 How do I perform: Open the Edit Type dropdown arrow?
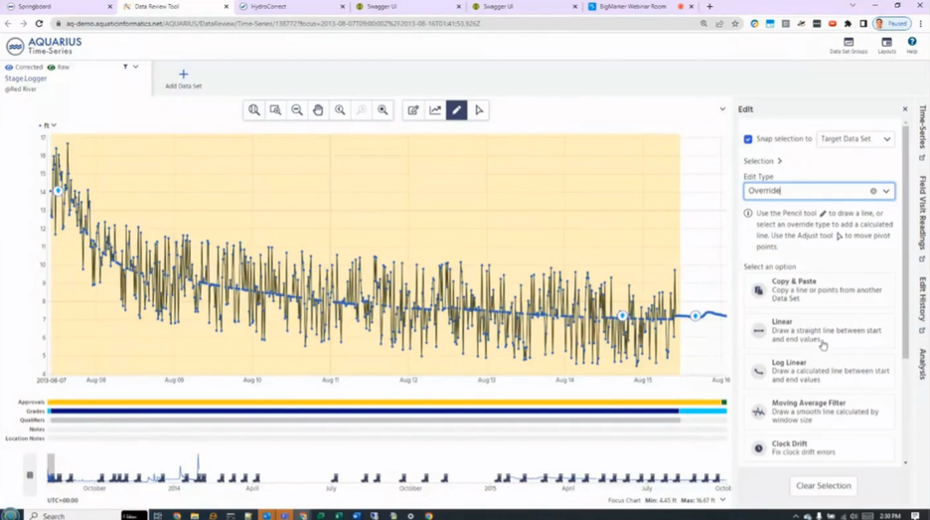tap(886, 191)
